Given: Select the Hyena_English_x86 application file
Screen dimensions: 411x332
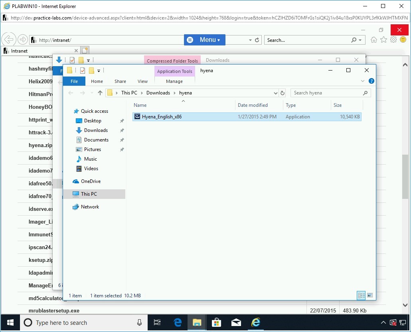Looking at the screenshot, I should (162, 117).
